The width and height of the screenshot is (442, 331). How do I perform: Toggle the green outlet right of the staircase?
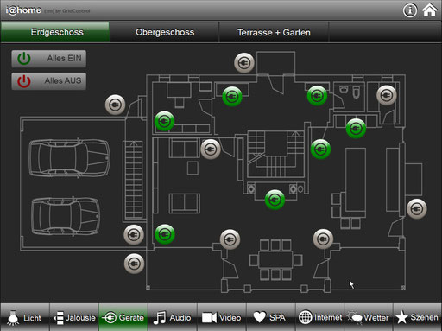[x=320, y=150]
